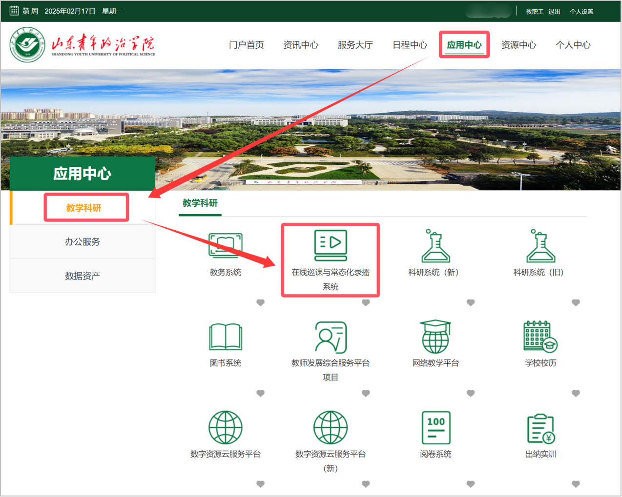Select 数据资产 in the left sidebar
Image resolution: width=622 pixels, height=497 pixels.
pos(83,276)
